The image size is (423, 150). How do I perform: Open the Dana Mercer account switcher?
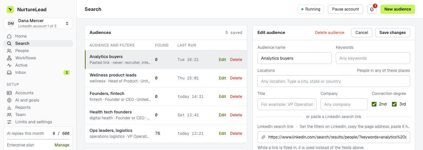click(38, 23)
